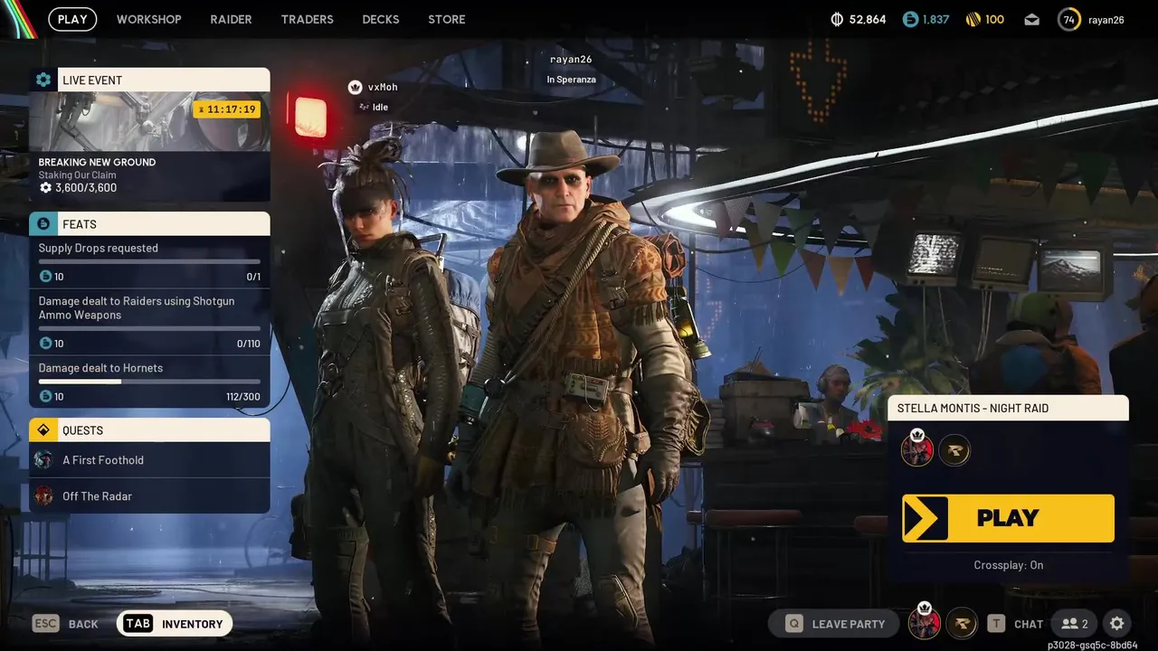This screenshot has width=1158, height=651.
Task: Open the party members icon showing 2
Action: (x=1076, y=624)
